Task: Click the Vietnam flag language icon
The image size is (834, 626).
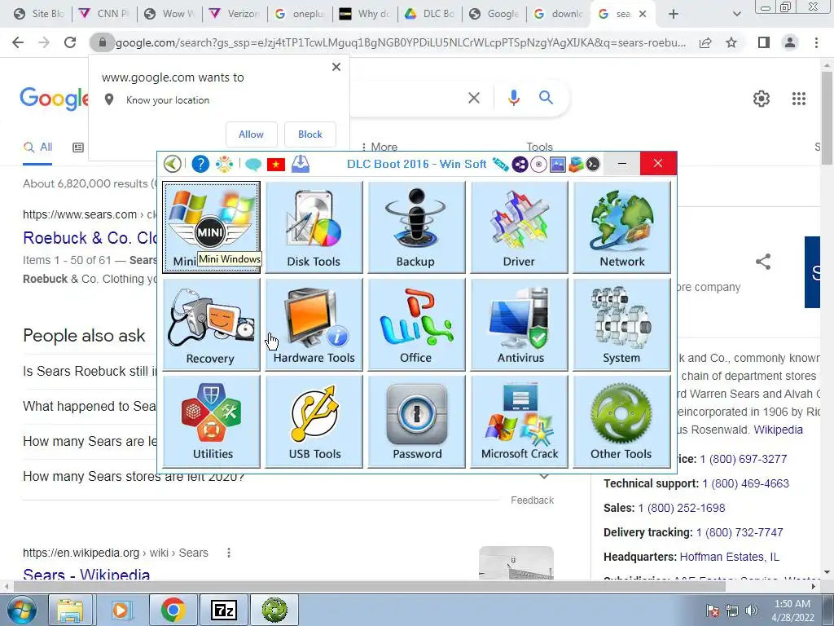Action: (x=276, y=165)
